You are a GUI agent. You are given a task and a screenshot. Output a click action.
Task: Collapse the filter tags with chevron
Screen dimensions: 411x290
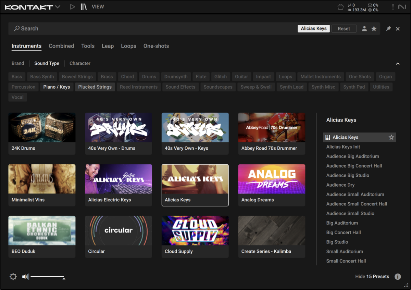[398, 64]
